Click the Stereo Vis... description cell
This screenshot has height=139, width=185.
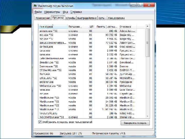127,117
